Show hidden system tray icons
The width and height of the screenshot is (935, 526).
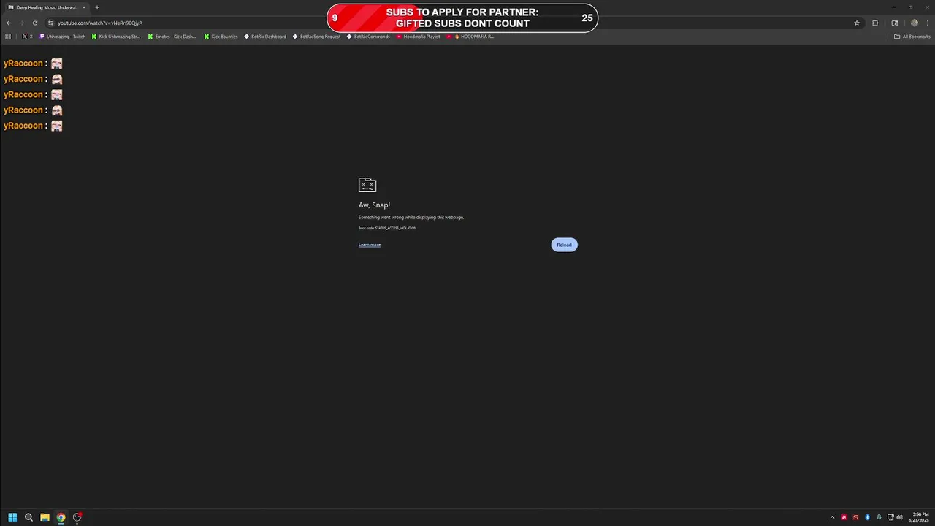click(x=832, y=517)
